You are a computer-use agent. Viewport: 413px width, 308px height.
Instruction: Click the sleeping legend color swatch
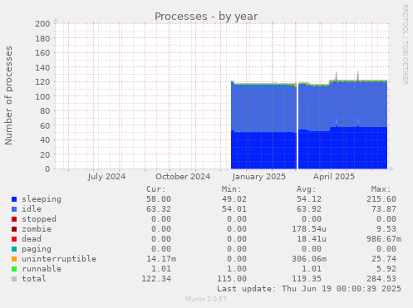14,199
